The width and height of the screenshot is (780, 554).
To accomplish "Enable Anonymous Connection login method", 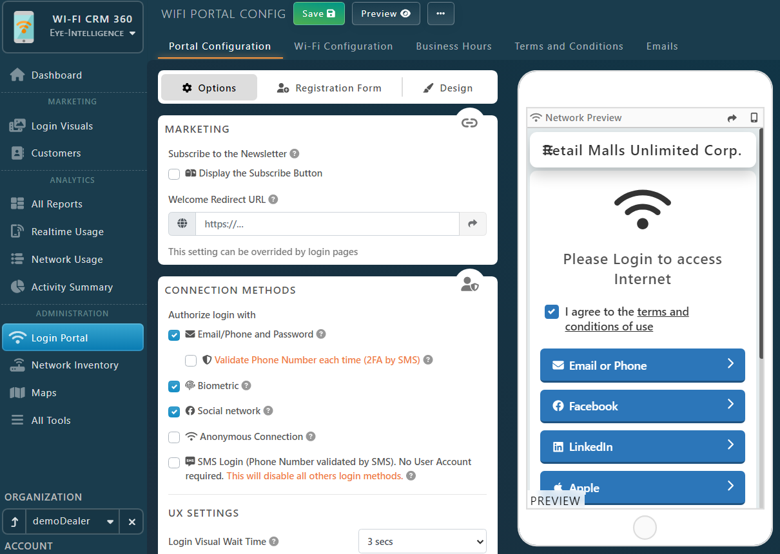I will click(x=173, y=437).
